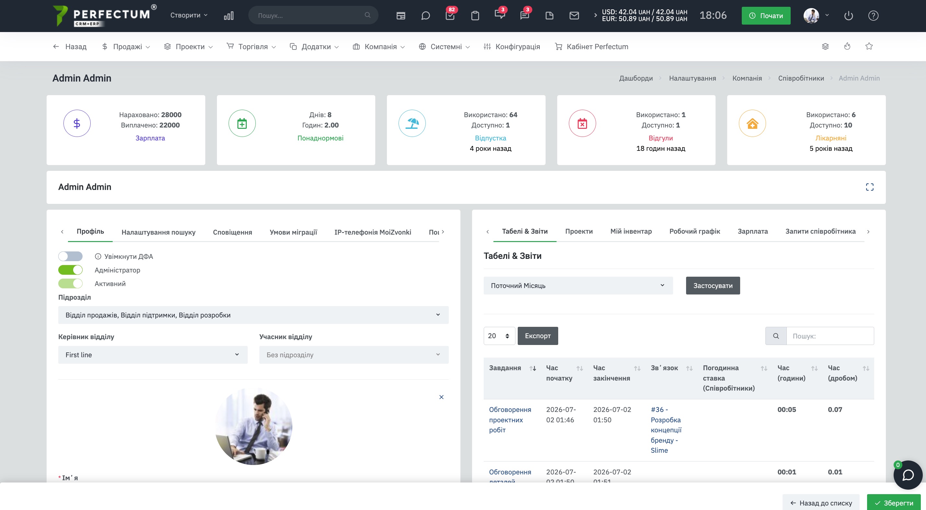The height and width of the screenshot is (510, 926).
Task: Open the help question mark icon
Action: point(873,16)
